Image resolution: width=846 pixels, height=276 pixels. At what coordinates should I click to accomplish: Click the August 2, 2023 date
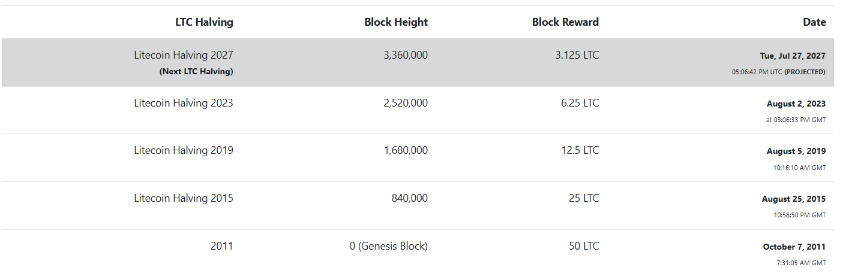796,104
